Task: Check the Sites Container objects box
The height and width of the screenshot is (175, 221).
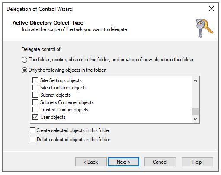Action: (35, 88)
